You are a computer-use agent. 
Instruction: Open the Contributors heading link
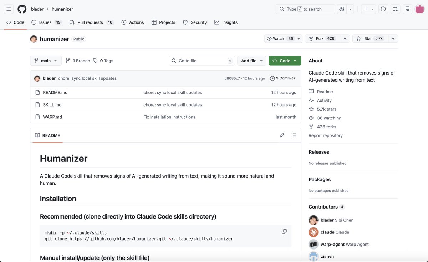(327, 207)
